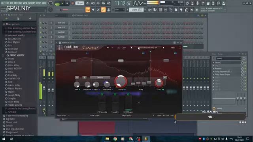This screenshot has height=142, width=253.
Task: Click the speech bubble icon in toolbar
Action: 219,3
